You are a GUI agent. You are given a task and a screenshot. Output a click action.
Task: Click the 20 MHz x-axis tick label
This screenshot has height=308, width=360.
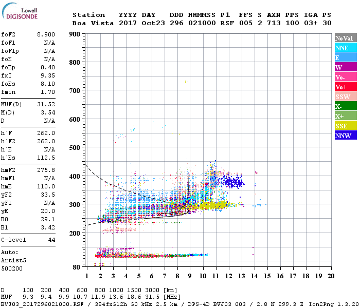[331, 276]
